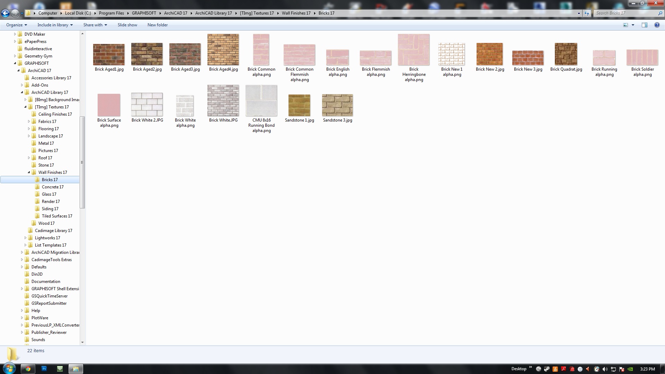Screen dimensions: 665x374
Task: Open Google Chrome from taskbar
Action: (28, 369)
